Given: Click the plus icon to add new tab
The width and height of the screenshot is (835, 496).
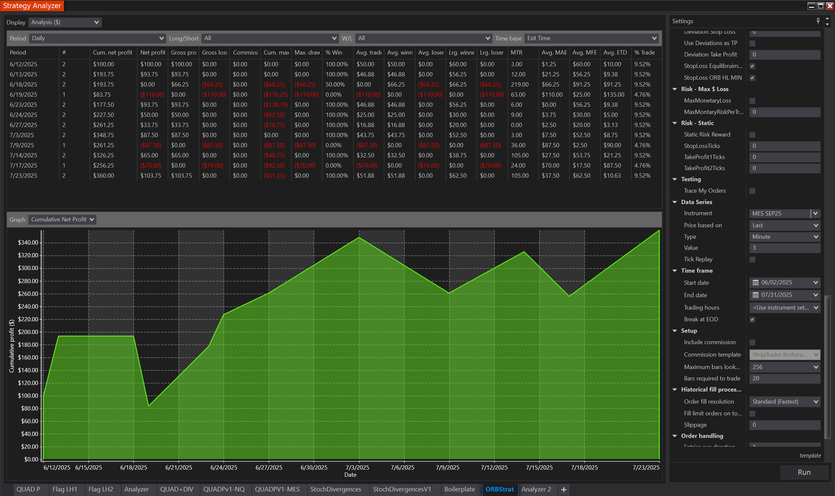Looking at the screenshot, I should coord(564,490).
